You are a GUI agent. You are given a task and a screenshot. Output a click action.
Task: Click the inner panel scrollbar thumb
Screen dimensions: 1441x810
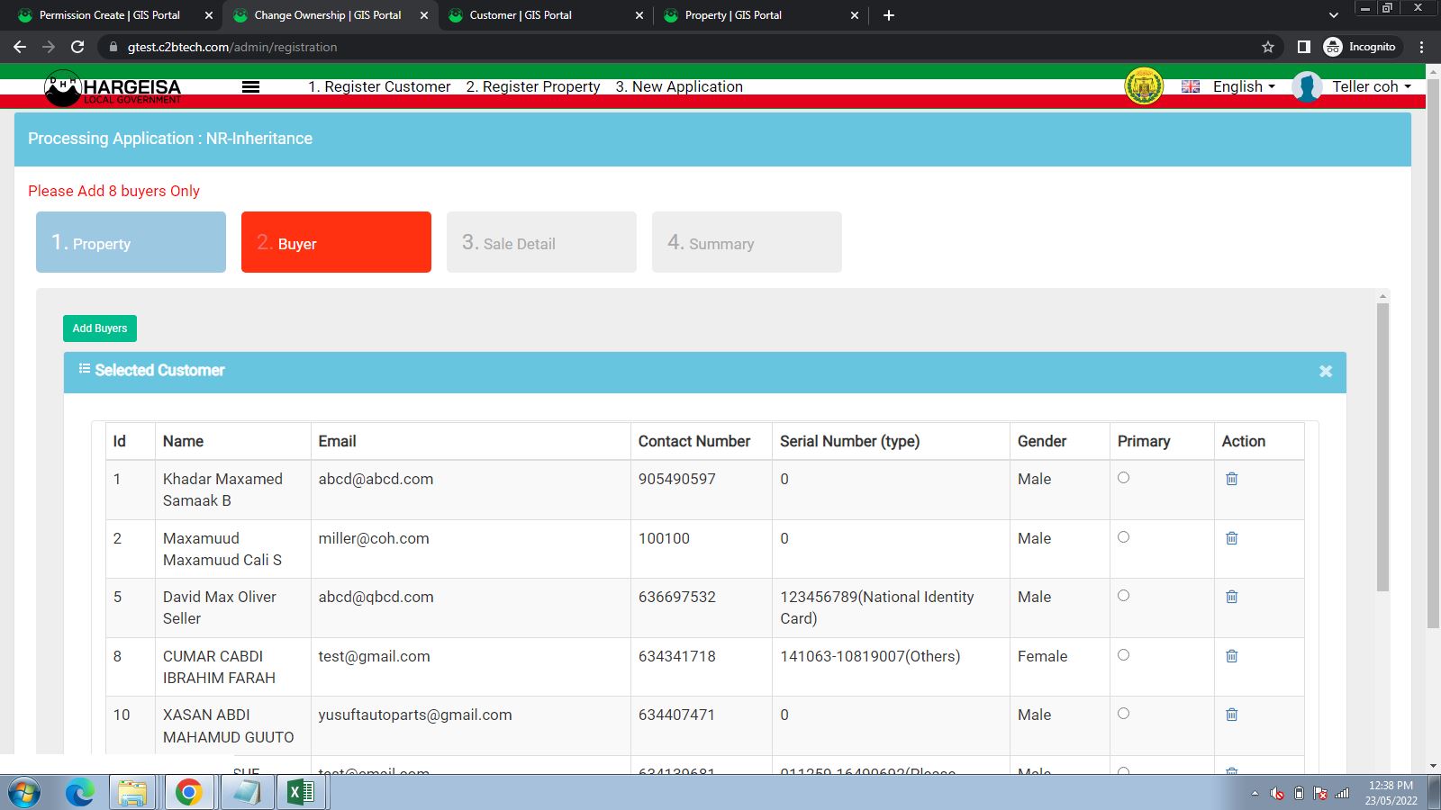click(1382, 447)
